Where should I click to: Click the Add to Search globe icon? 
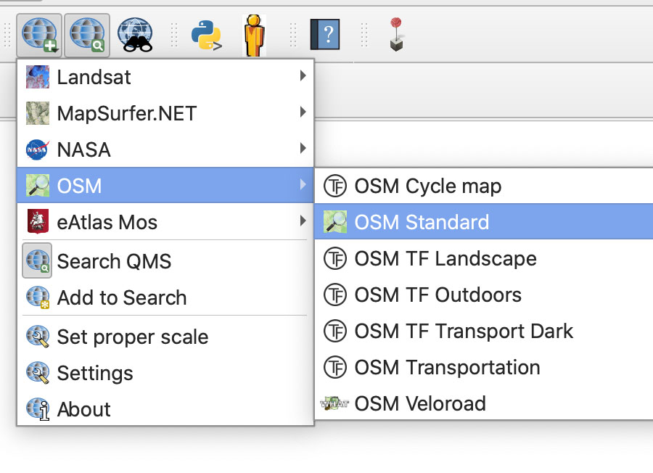click(x=38, y=297)
